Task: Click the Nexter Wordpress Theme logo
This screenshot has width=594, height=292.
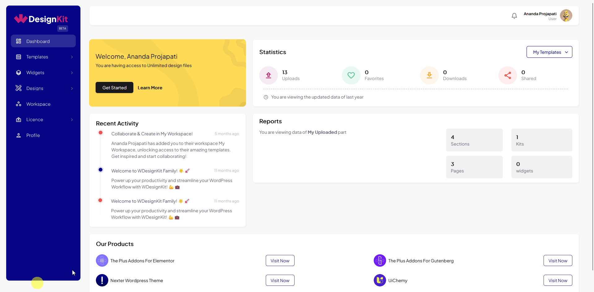Action: (x=102, y=280)
